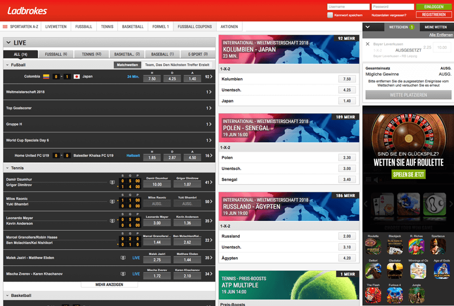This screenshot has height=306, width=454.
Task: Open the Blackjack mini game icon
Action: (x=395, y=246)
